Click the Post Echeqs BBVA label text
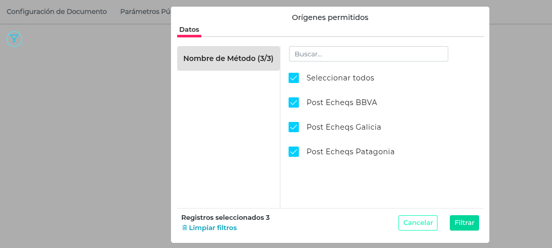The image size is (552, 248). coord(341,102)
